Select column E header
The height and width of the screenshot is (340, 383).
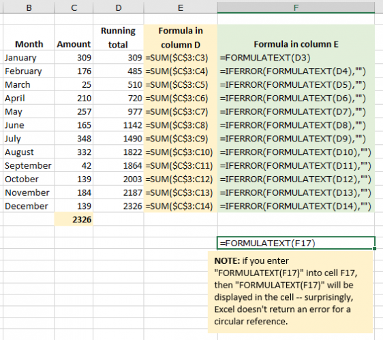pyautogui.click(x=181, y=7)
